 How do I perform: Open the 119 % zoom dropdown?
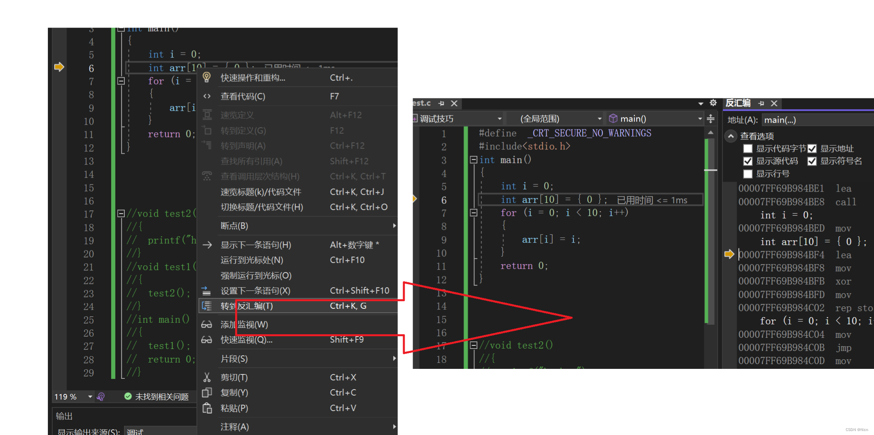click(x=90, y=397)
